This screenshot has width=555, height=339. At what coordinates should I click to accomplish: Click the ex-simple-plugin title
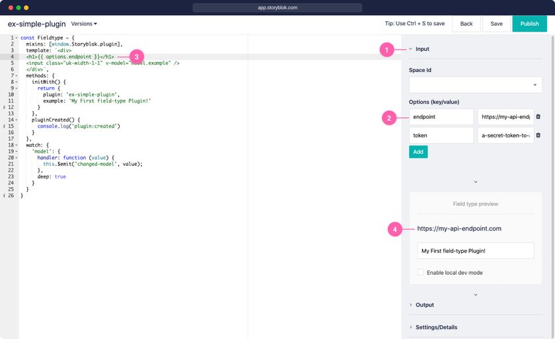37,24
